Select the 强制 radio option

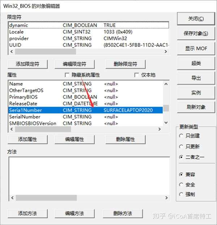point(181,194)
